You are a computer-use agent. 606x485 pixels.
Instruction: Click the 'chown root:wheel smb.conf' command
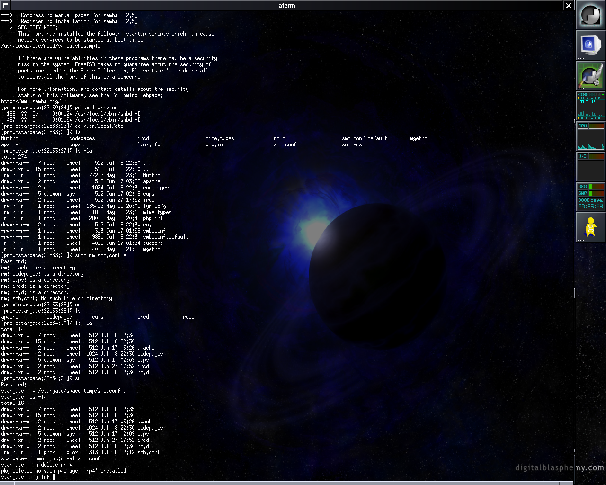point(65,458)
